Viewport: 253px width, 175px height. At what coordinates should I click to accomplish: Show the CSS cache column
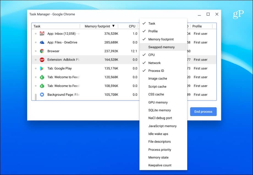163,94
